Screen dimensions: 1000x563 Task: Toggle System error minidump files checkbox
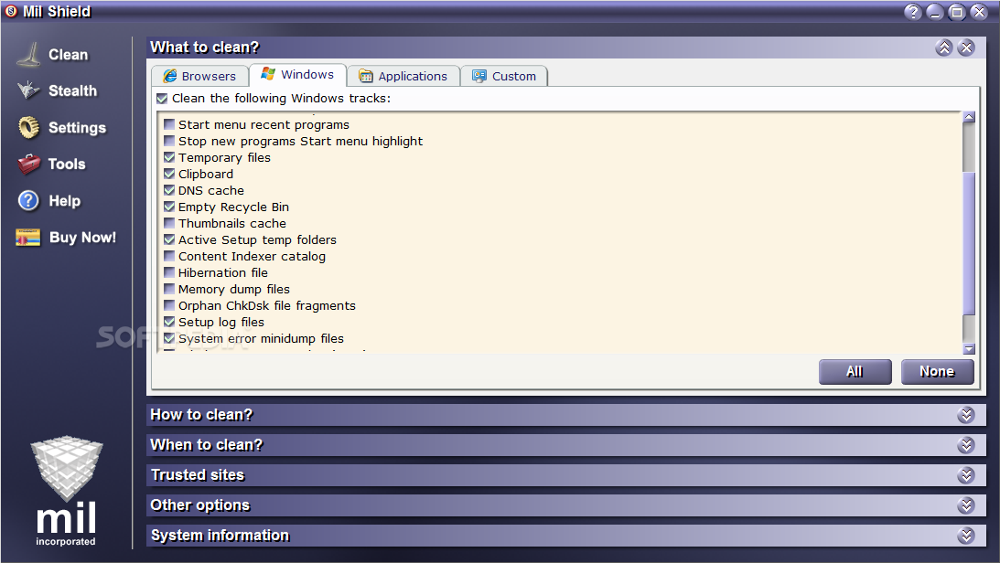(169, 339)
